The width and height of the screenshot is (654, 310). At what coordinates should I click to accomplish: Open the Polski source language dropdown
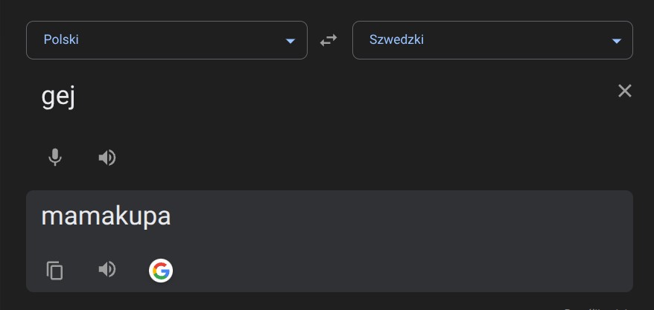pos(166,40)
